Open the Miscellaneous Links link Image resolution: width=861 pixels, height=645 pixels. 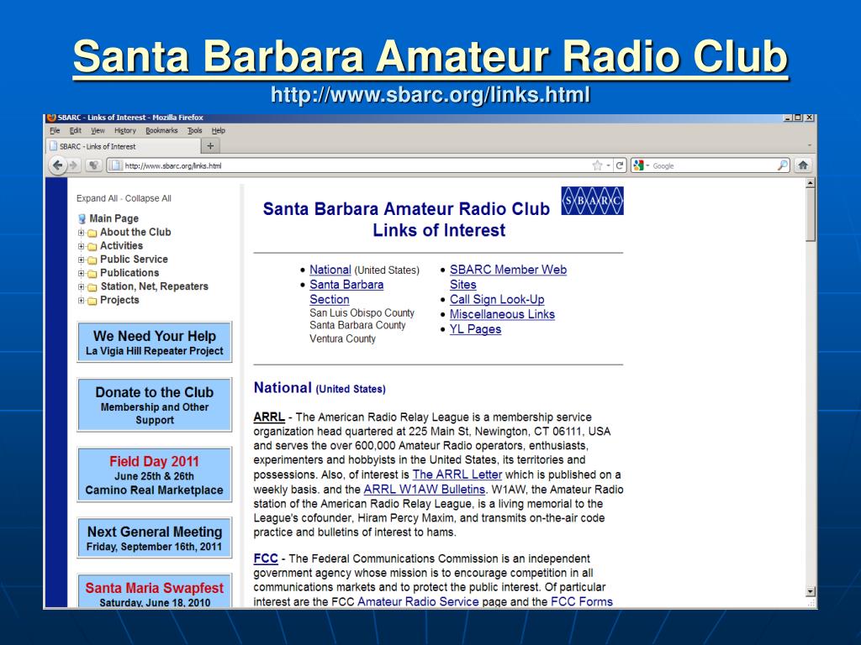click(x=502, y=314)
